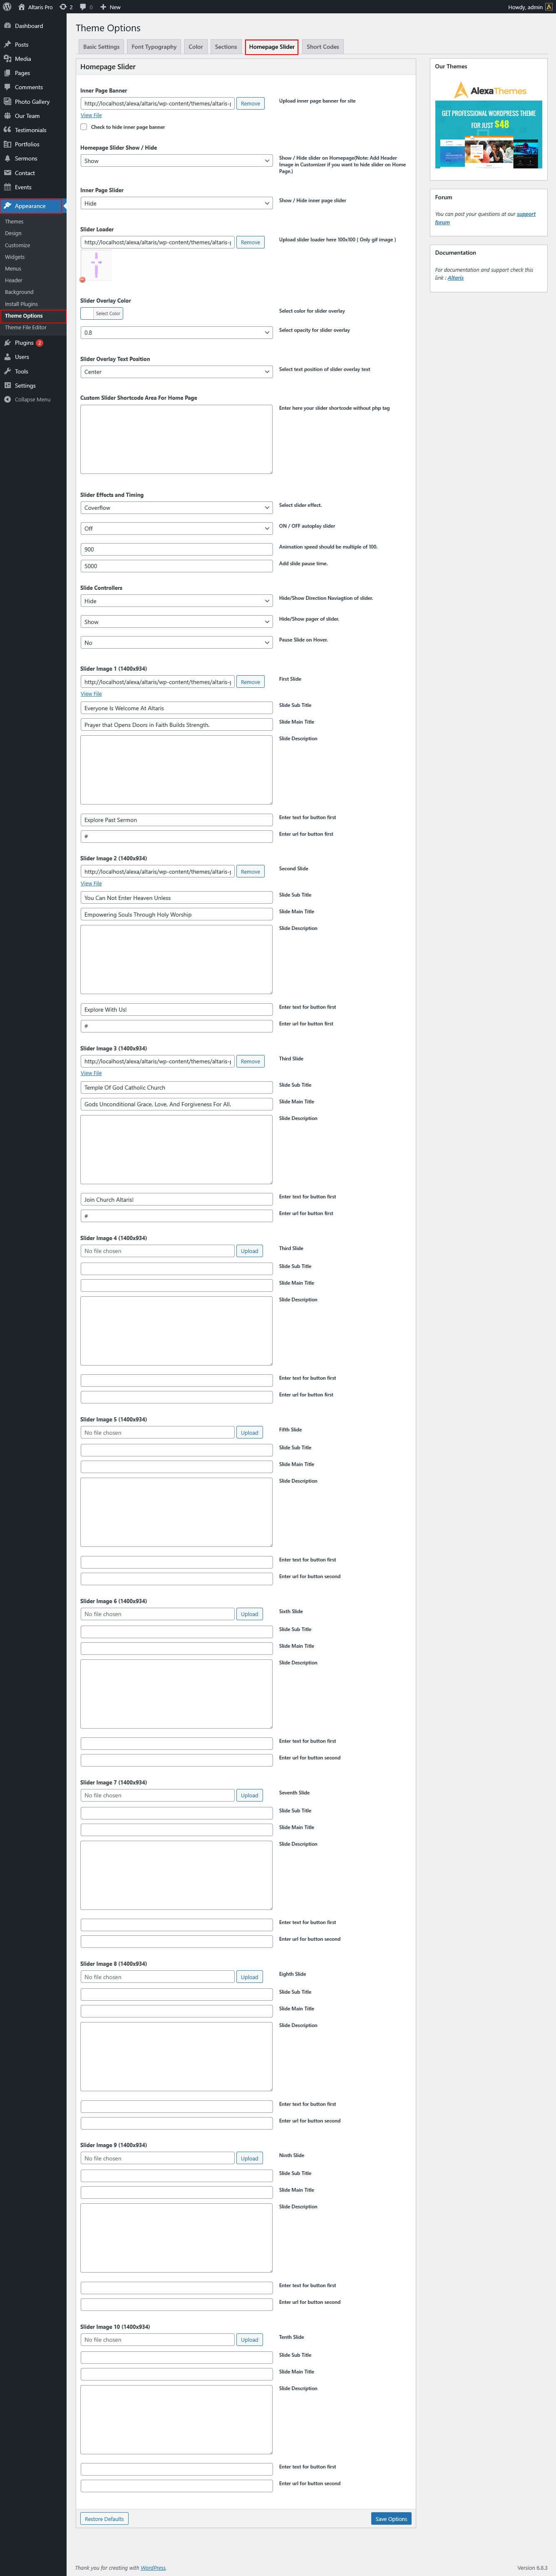Screen dimensions: 556x2576
Task: Open the Plugins icon in sidebar
Action: 8,343
